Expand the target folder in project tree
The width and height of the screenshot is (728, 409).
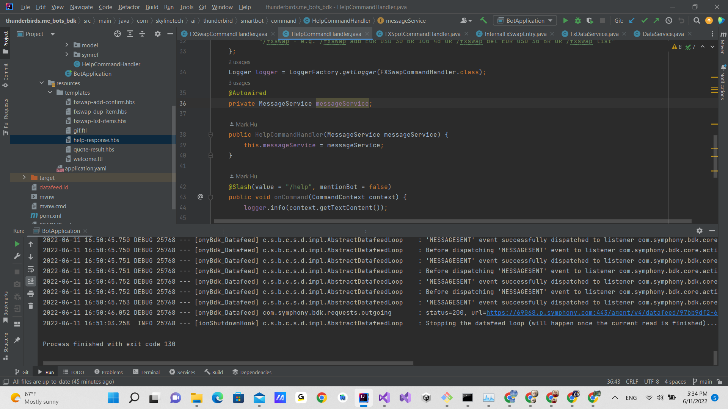click(24, 178)
